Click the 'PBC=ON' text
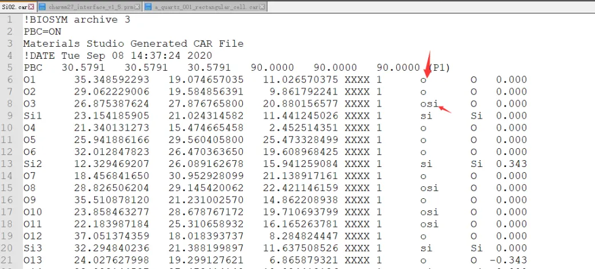Viewport: 595px width, 269px height. pyautogui.click(x=42, y=32)
